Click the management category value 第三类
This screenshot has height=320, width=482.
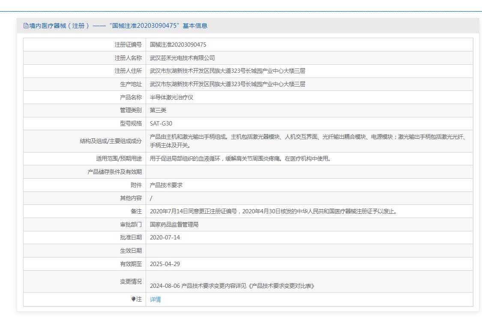tap(158, 111)
